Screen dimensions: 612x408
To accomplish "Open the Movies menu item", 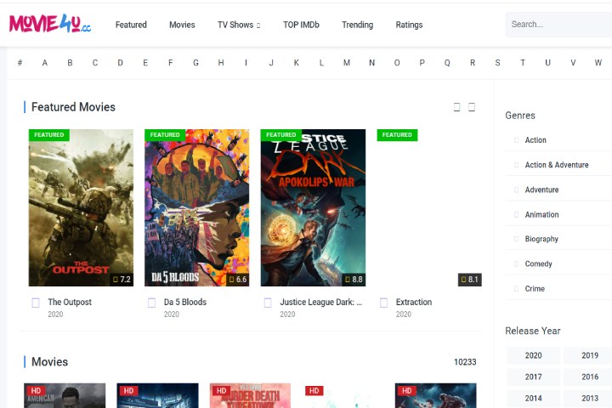I will (182, 25).
